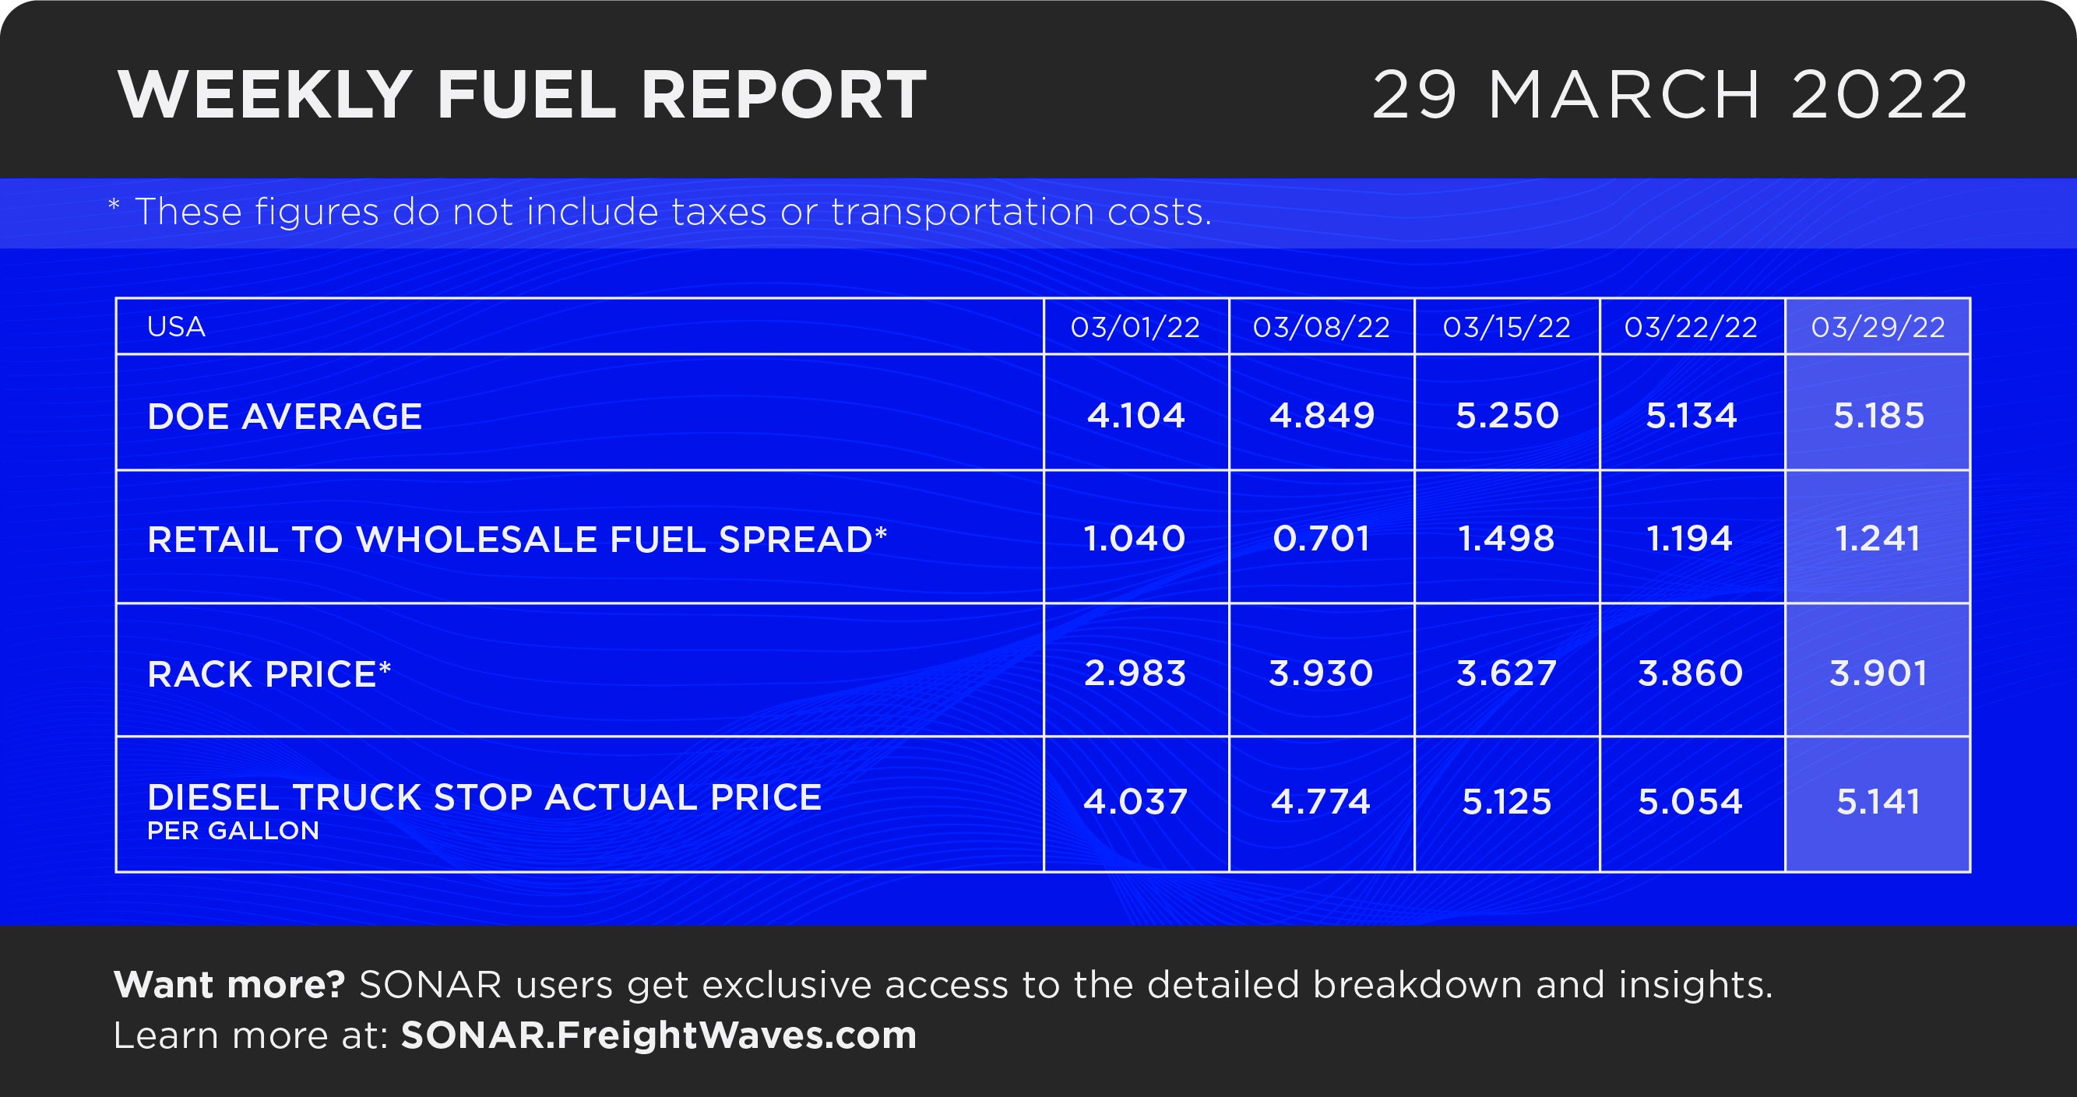Click the rack price value 3.860
2077x1097 pixels.
pos(1691,673)
